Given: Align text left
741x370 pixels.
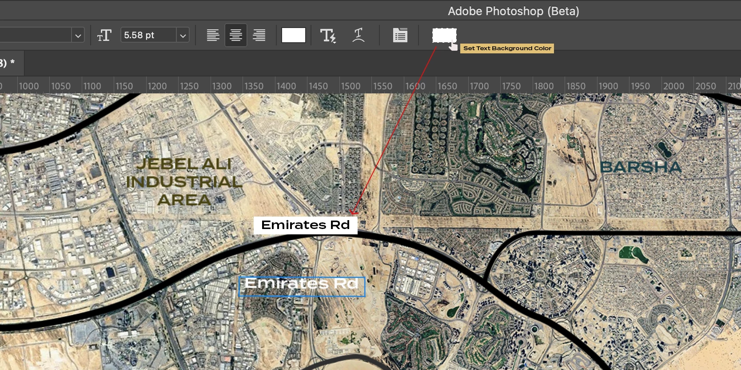Looking at the screenshot, I should (213, 35).
